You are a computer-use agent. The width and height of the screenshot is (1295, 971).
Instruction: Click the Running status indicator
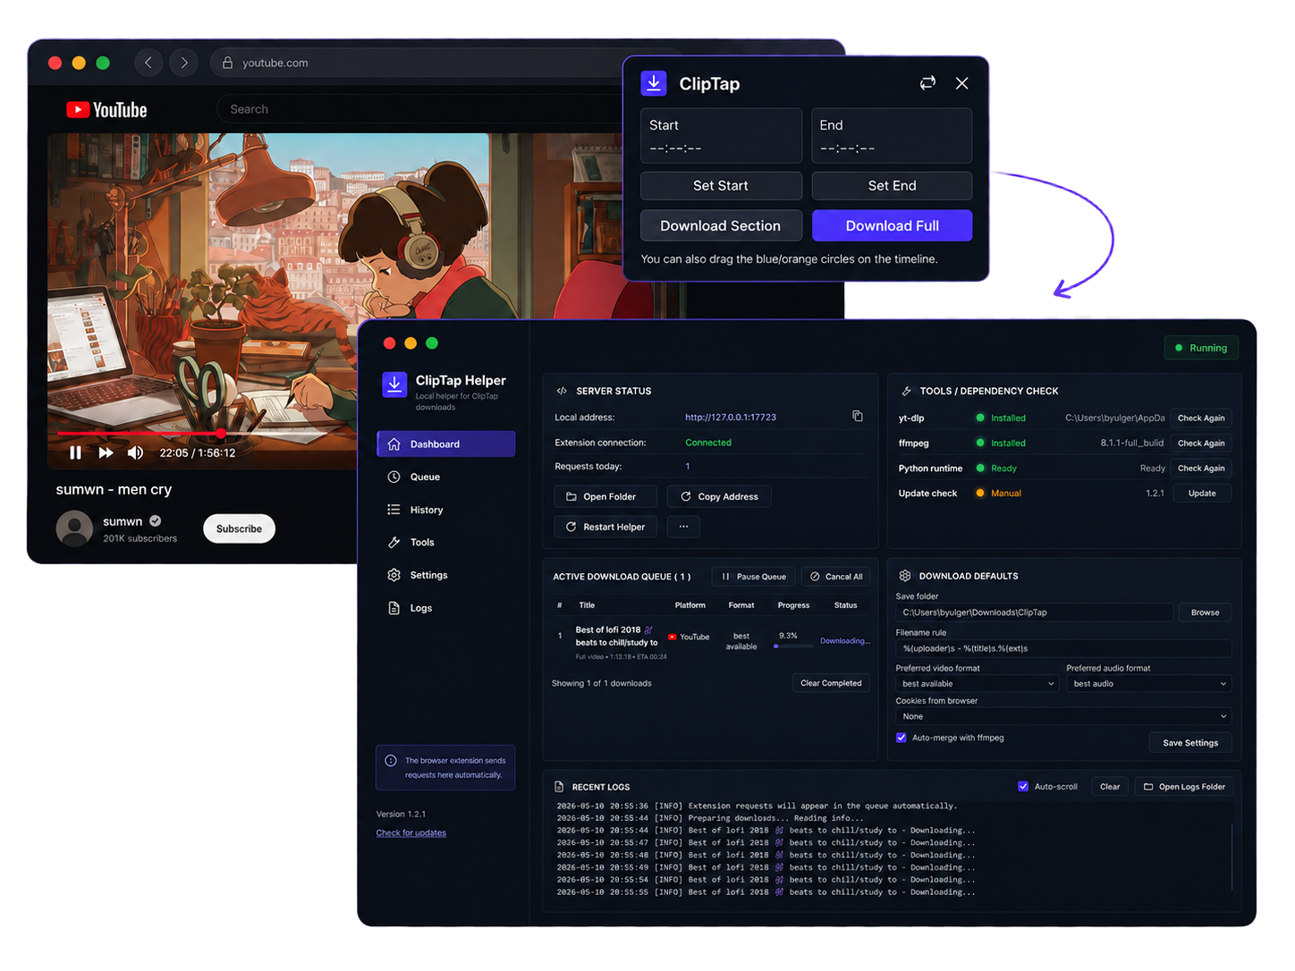pyautogui.click(x=1202, y=348)
